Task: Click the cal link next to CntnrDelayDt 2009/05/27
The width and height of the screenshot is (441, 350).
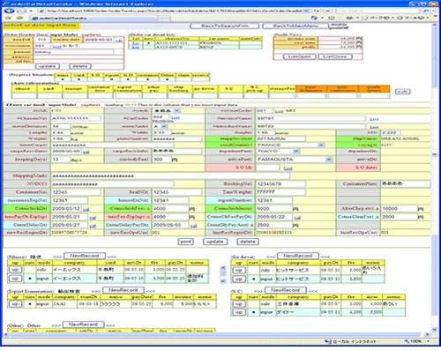Action: pyautogui.click(x=93, y=226)
